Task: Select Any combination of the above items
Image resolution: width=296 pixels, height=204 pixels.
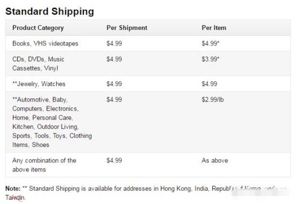Action: [44, 165]
